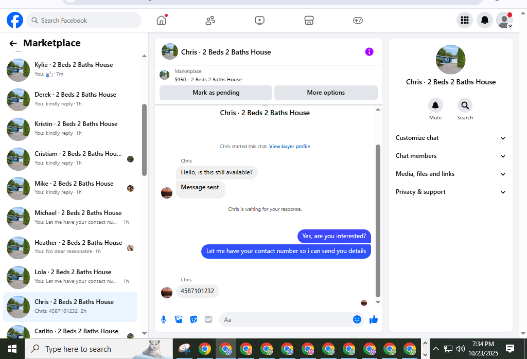Choose a GIF icon
The width and height of the screenshot is (527, 359).
[208, 319]
